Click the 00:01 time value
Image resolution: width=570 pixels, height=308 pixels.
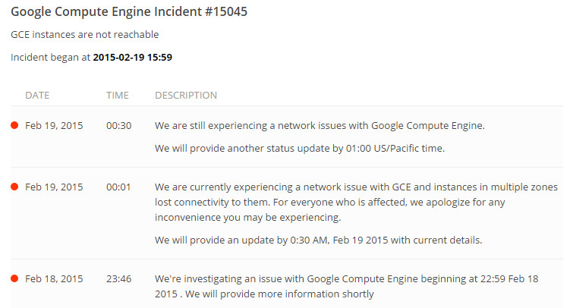118,187
